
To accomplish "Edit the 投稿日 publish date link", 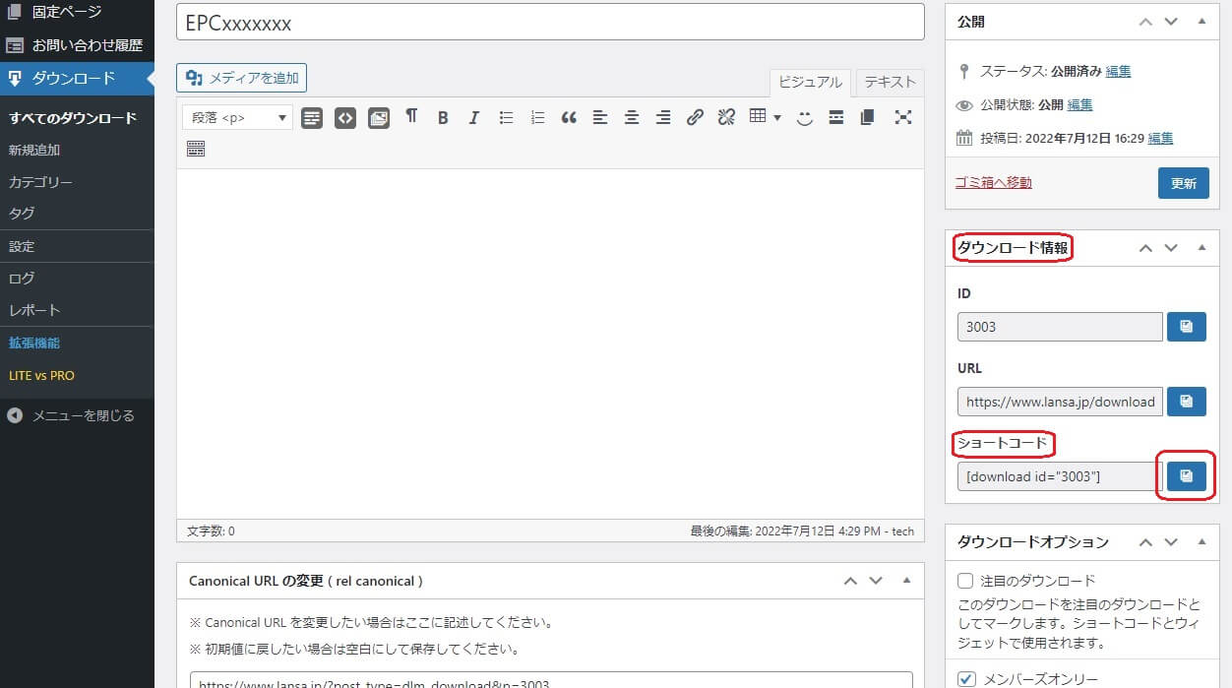I will click(x=1160, y=139).
